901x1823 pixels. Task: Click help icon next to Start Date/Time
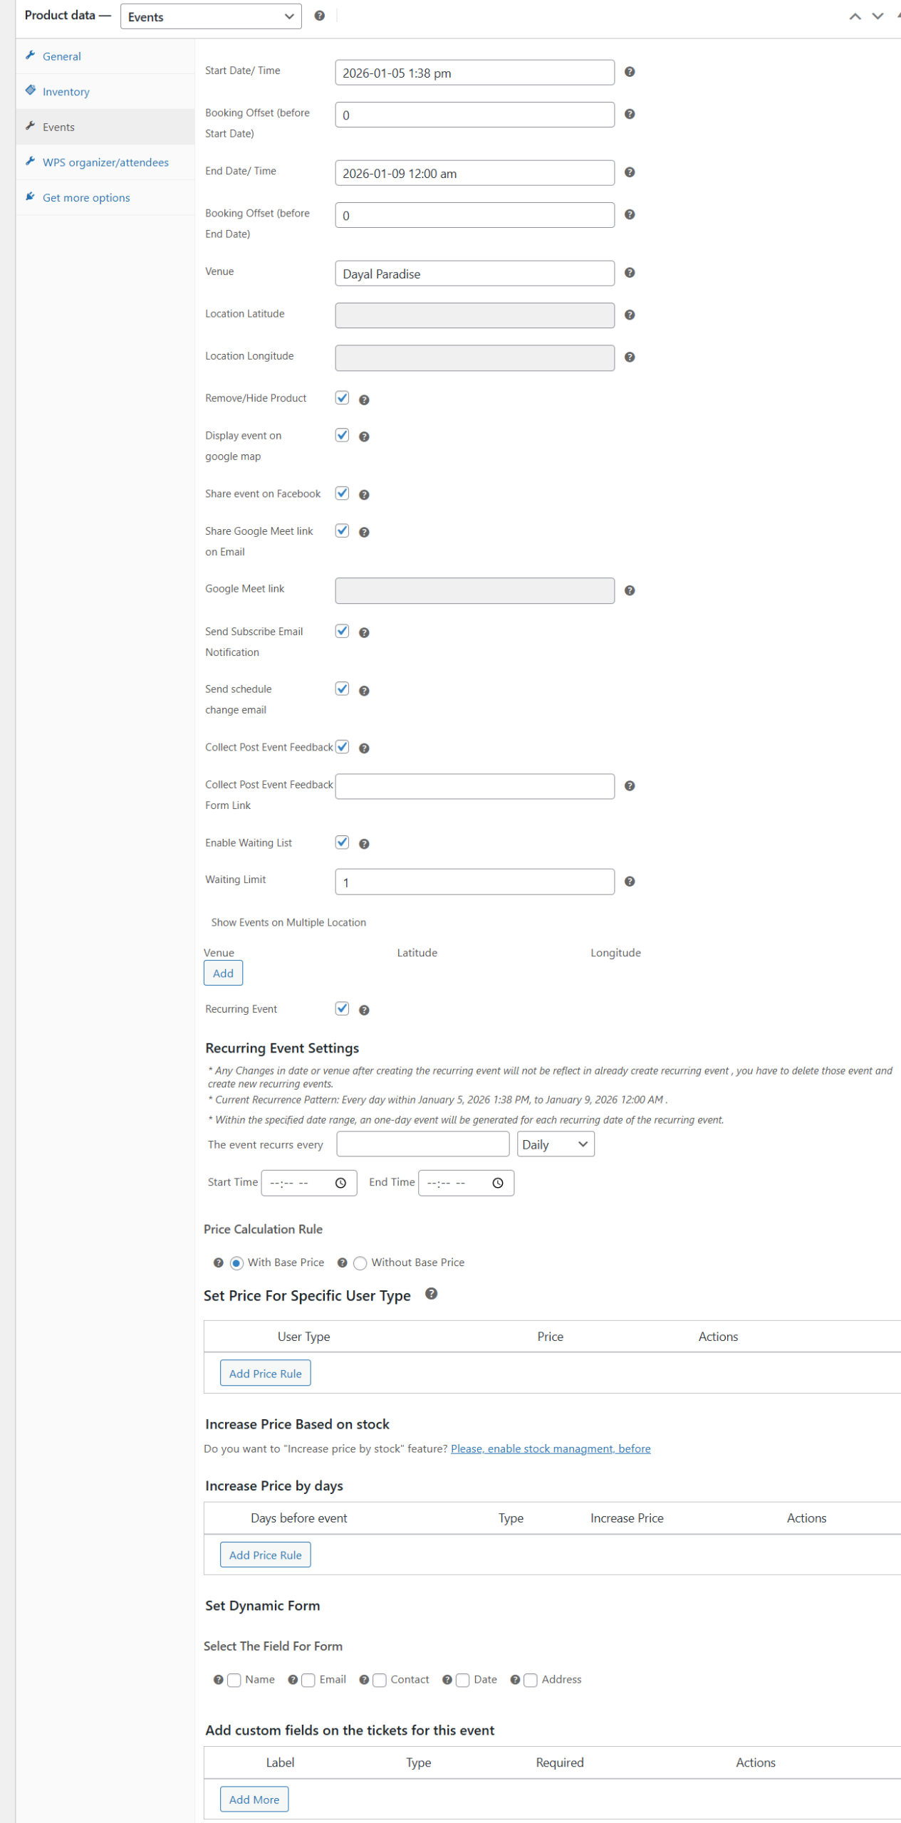(x=630, y=72)
